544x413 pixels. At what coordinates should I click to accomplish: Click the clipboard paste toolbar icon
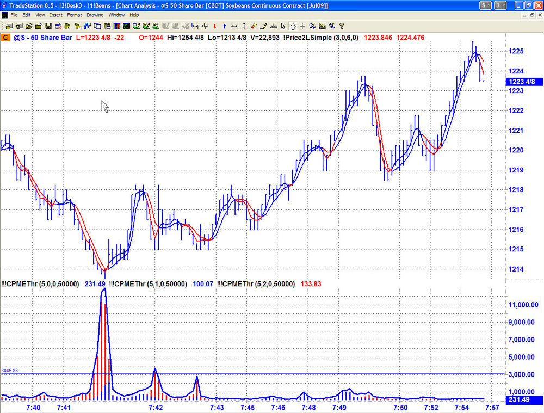[x=107, y=26]
